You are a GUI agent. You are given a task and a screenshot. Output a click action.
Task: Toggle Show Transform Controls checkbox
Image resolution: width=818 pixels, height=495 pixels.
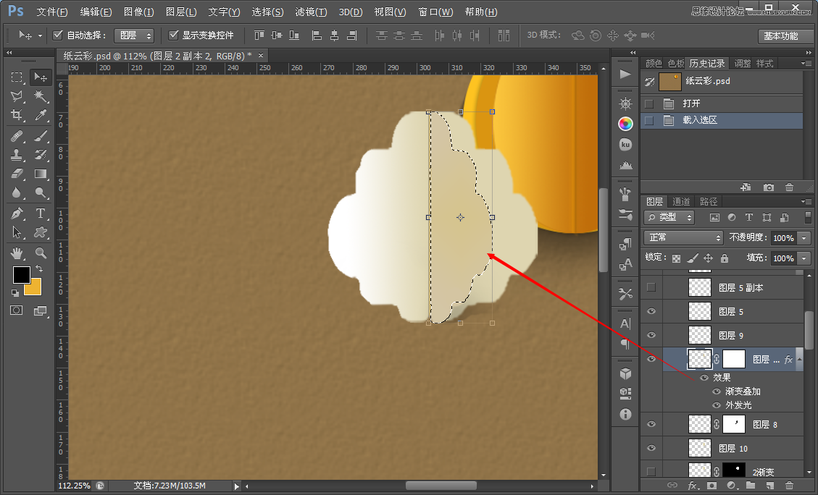point(174,35)
